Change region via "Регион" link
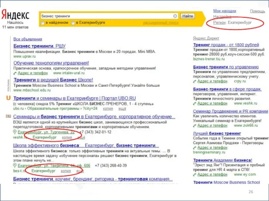269x201 pixels. point(219,22)
